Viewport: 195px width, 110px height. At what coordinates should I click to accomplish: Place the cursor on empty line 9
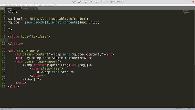coord(100,40)
